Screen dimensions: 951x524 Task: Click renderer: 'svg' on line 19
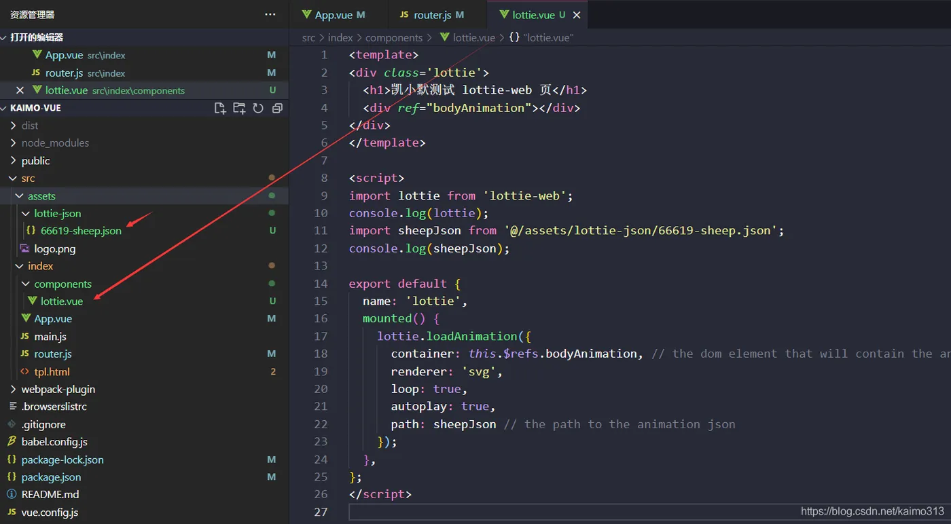[x=446, y=372]
